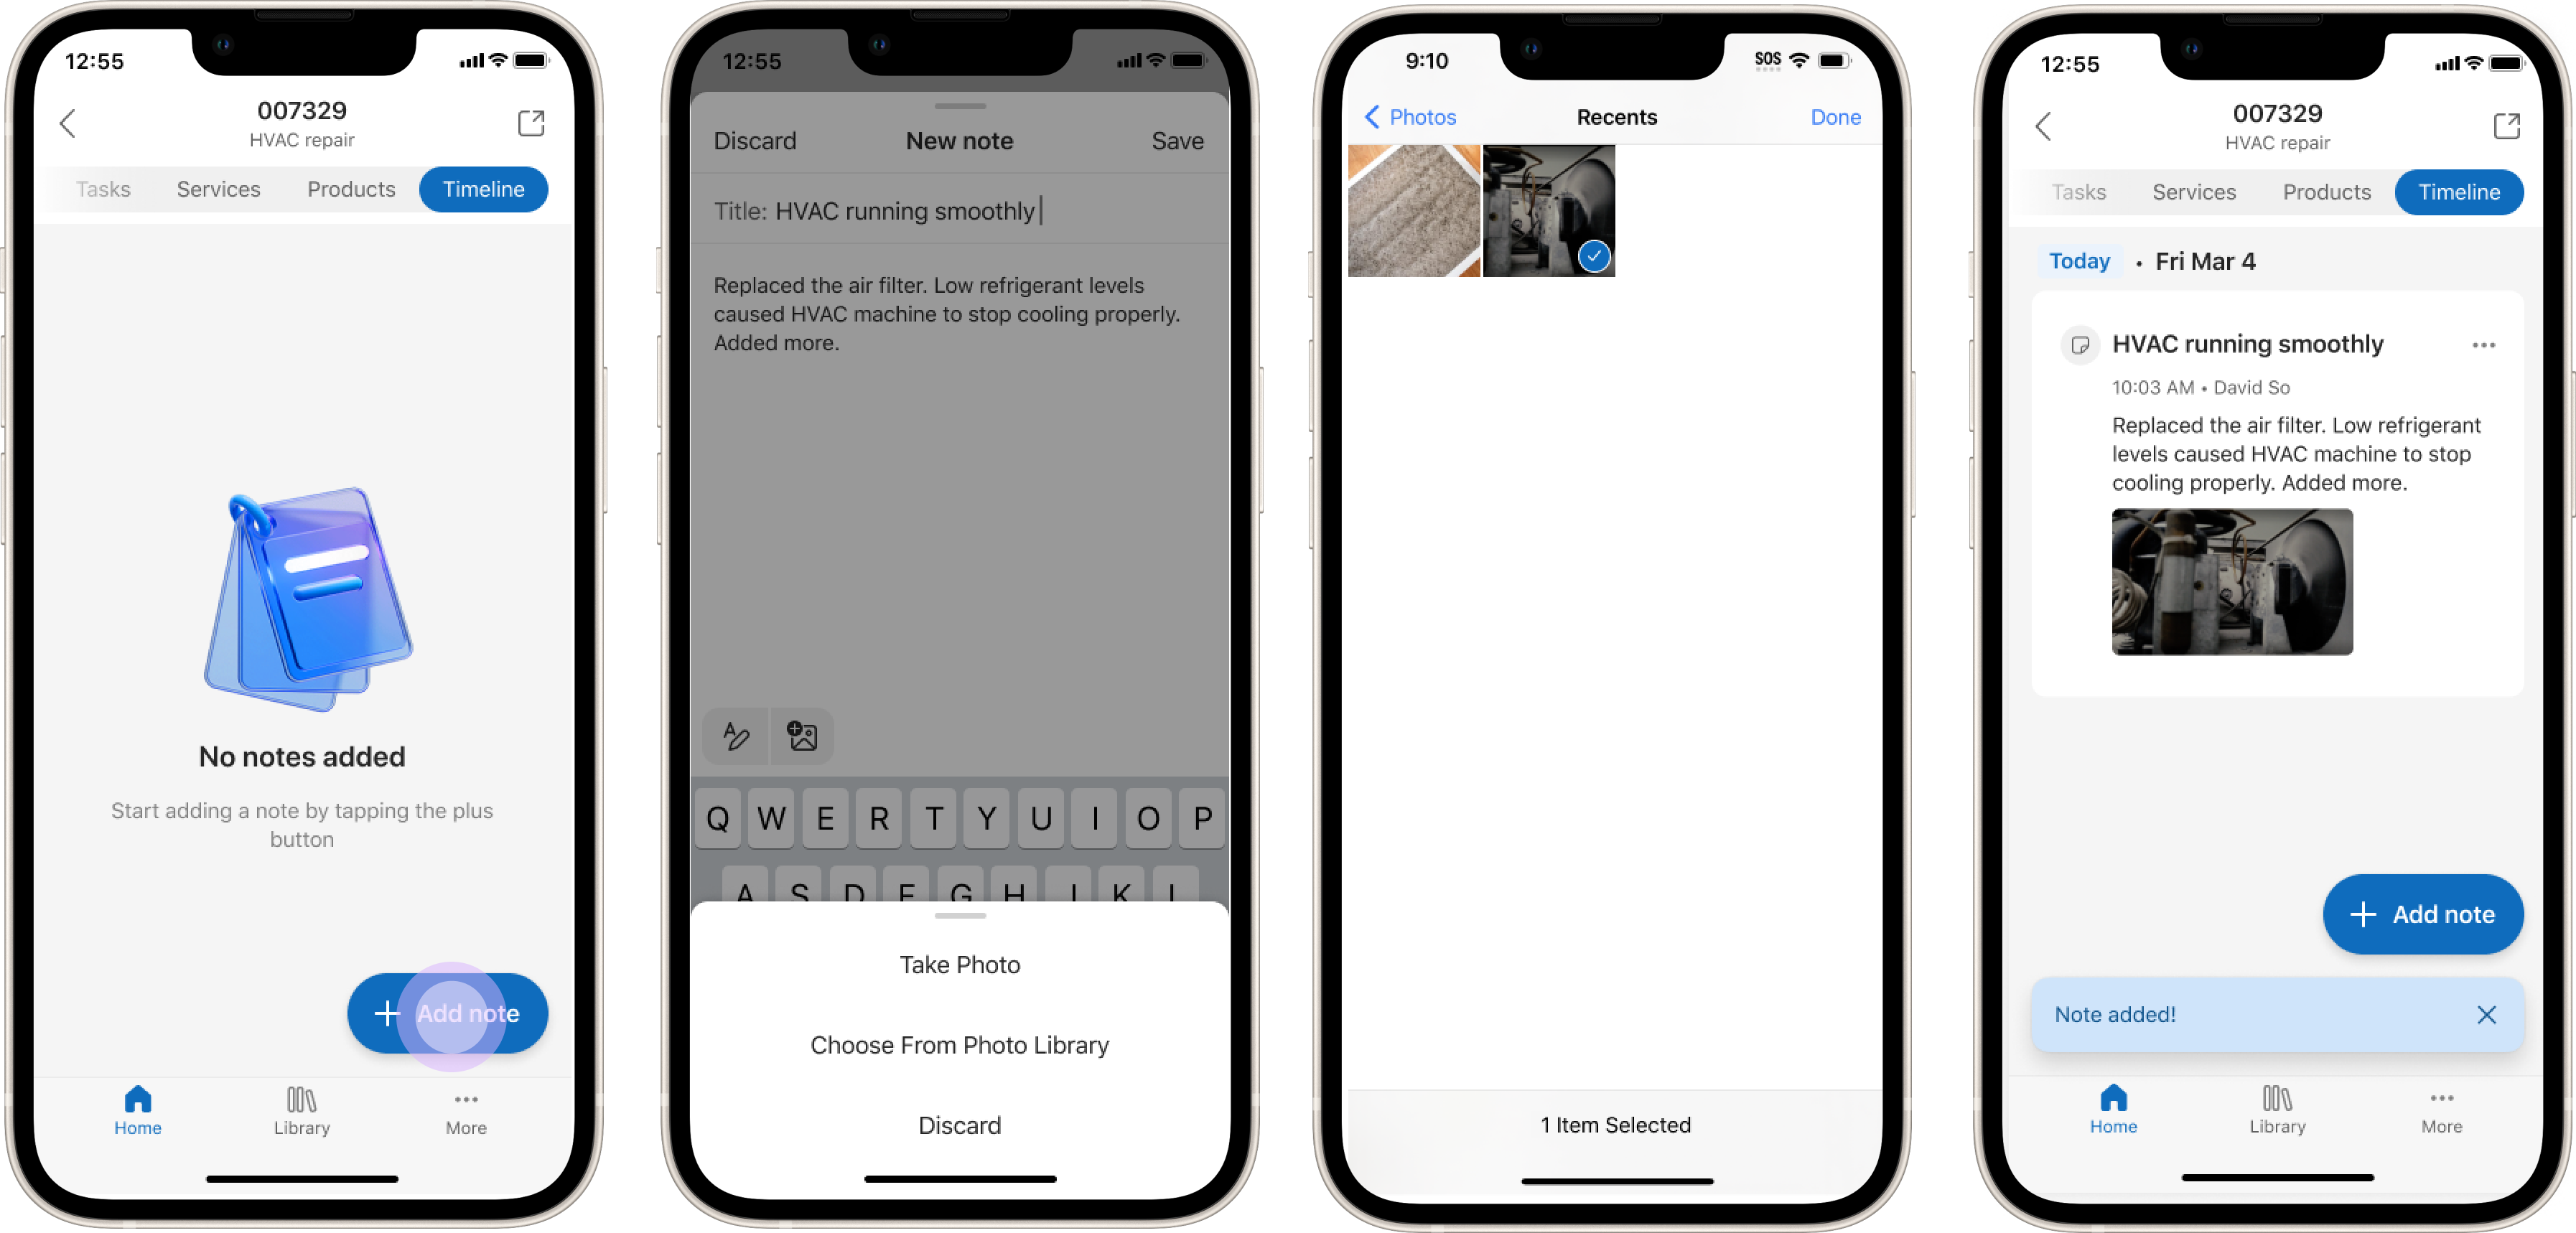Screen dimensions: 2576x1233
Task: Switch to the Tasks tab
Action: [x=102, y=187]
